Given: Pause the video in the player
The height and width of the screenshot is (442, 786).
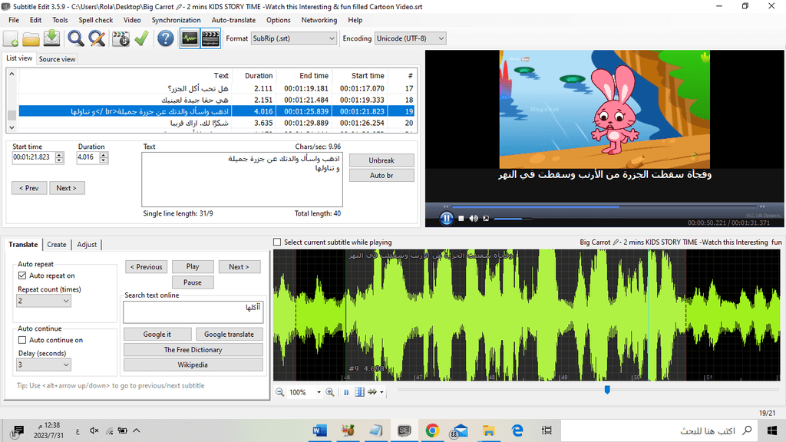Looking at the screenshot, I should pos(446,219).
